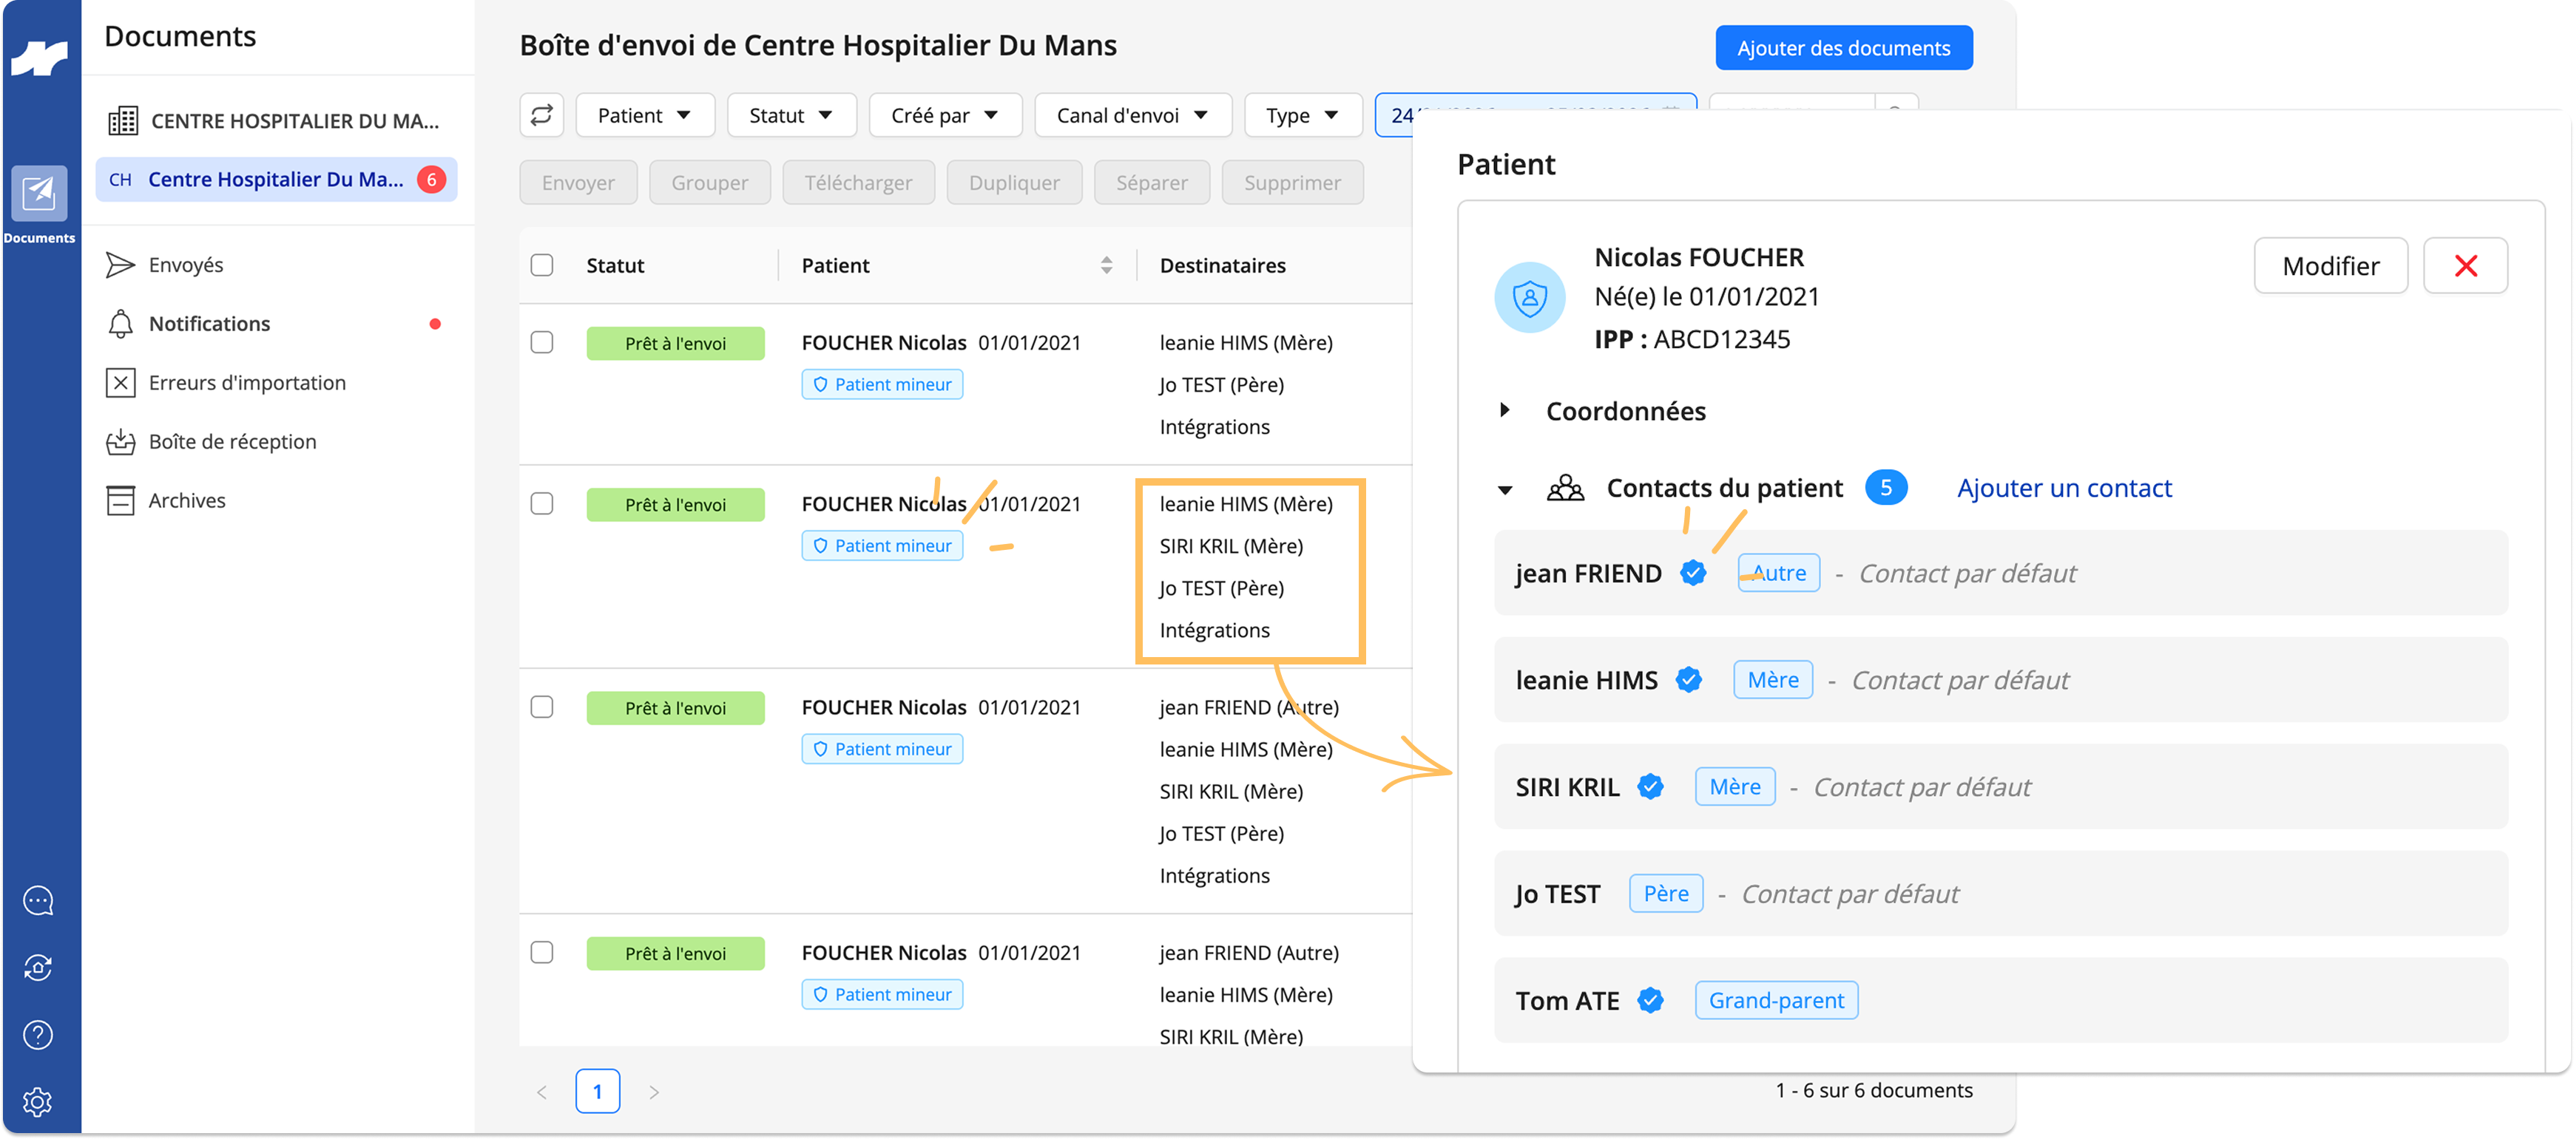Open Archives in the sidebar
This screenshot has width=2574, height=1139.
(187, 500)
